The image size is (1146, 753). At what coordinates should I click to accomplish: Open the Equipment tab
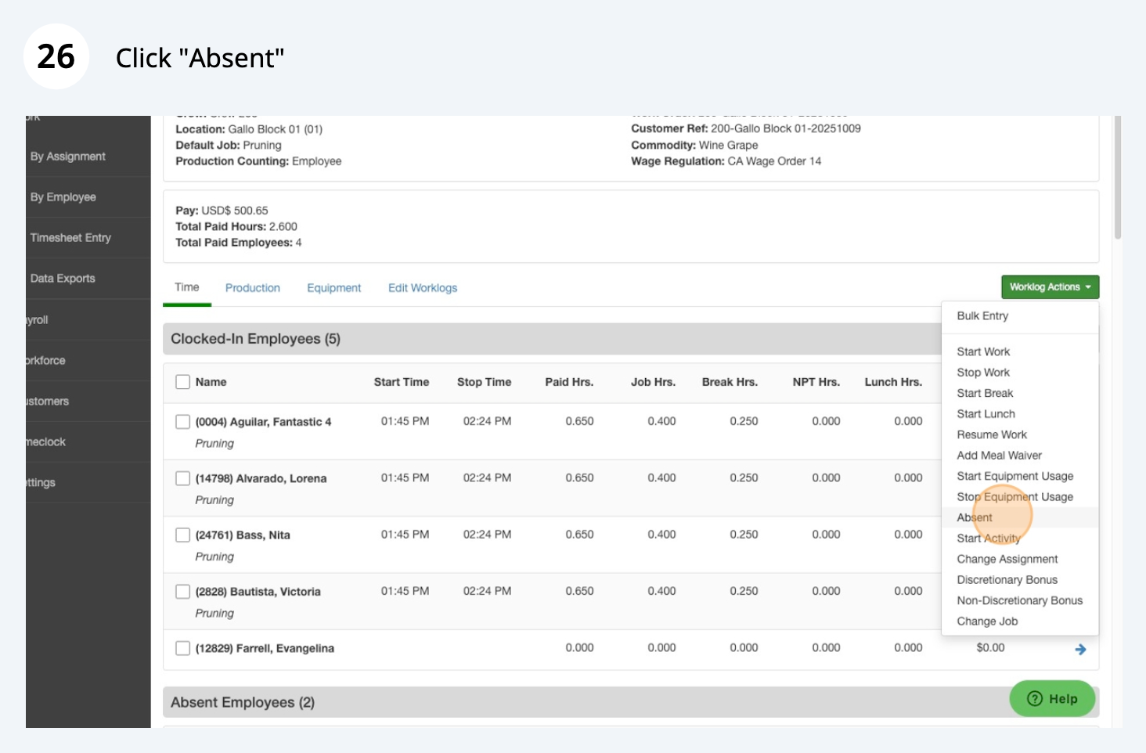333,288
